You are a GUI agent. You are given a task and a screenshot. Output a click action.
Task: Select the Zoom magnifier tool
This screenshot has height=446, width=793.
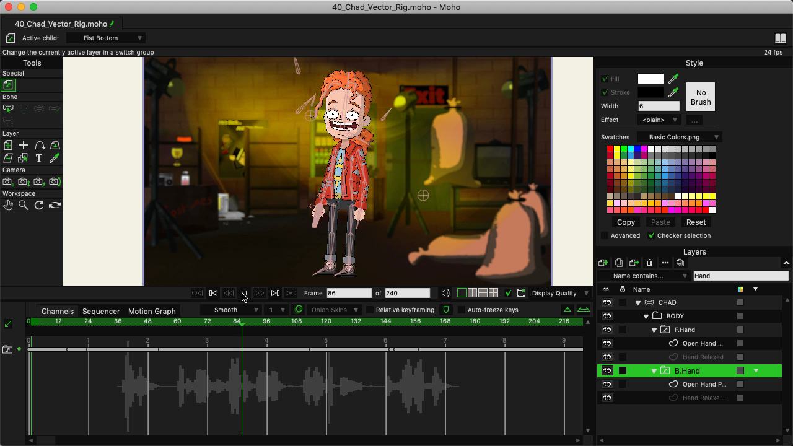(24, 205)
